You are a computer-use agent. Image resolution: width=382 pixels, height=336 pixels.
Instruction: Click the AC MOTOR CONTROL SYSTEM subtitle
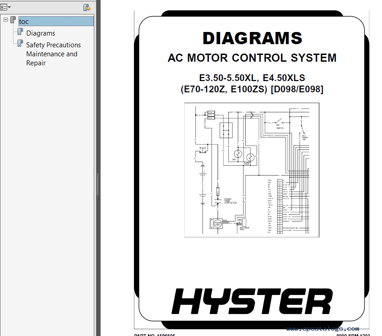(252, 58)
